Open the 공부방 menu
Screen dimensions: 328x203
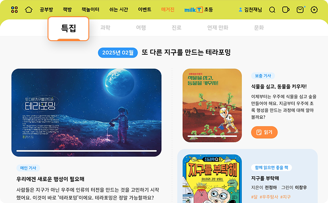(x=46, y=10)
